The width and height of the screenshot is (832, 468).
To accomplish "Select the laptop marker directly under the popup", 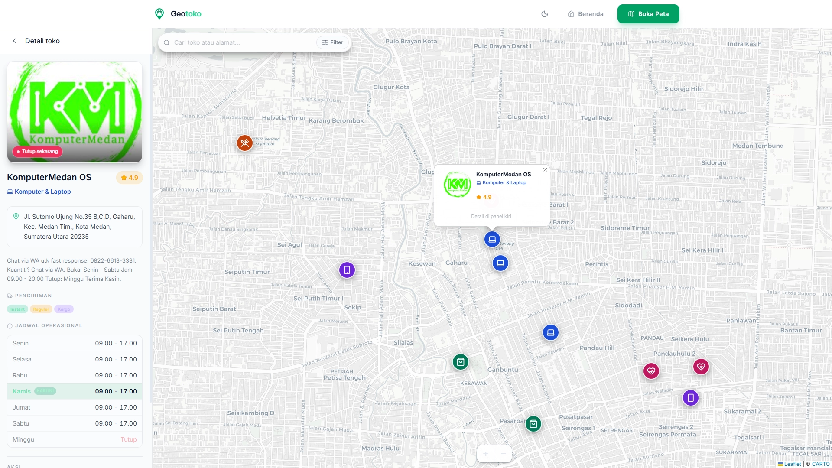I will coord(492,239).
